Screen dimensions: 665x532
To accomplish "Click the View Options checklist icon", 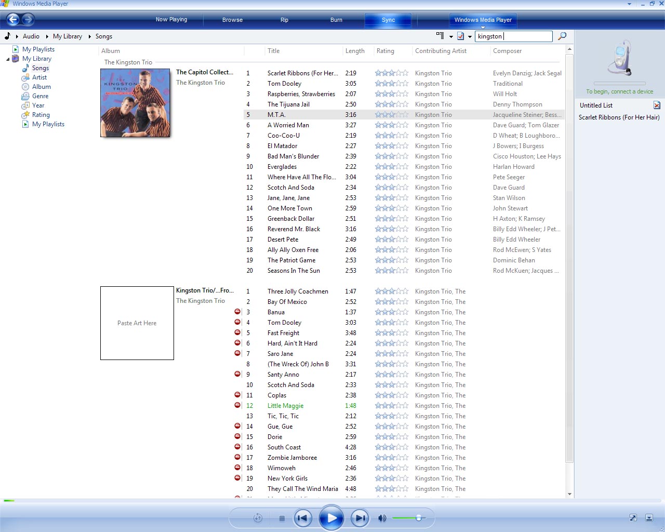I will point(460,36).
